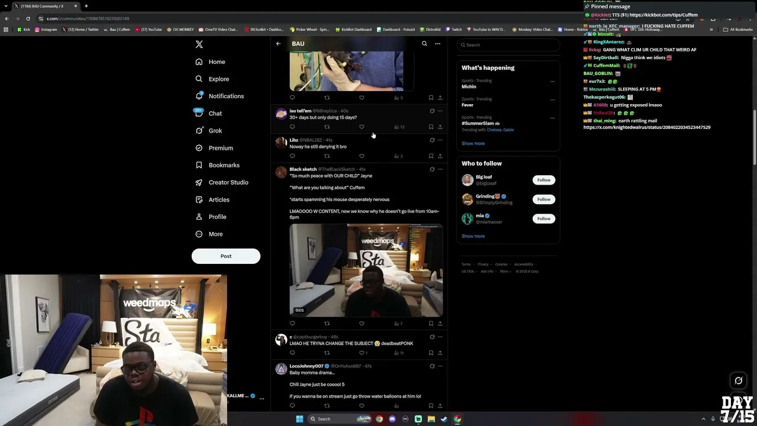Open the X logo home link

point(199,44)
